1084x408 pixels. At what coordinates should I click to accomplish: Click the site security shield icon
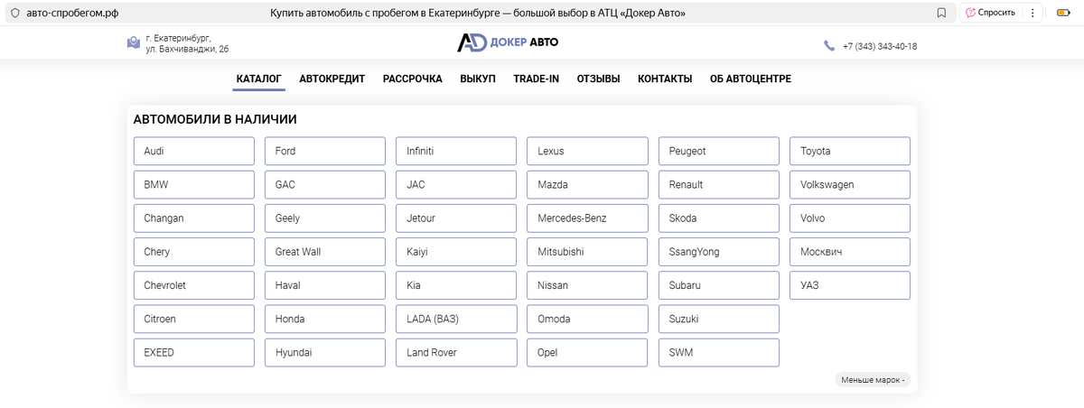pyautogui.click(x=14, y=13)
